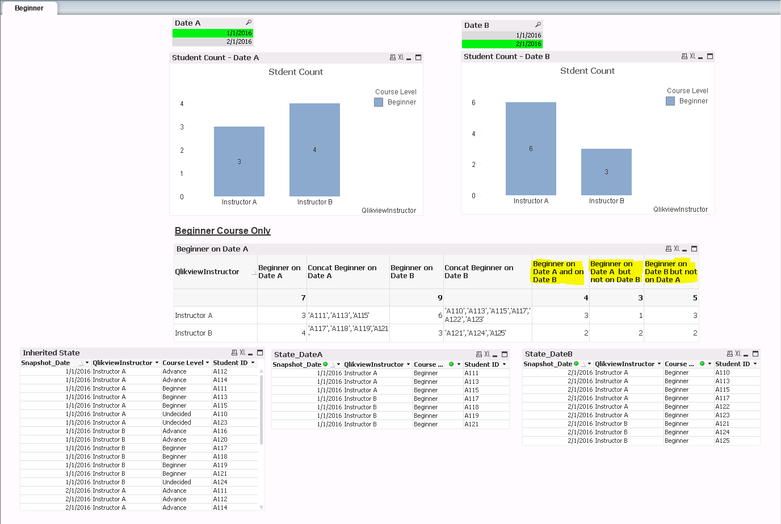This screenshot has width=781, height=524.
Task: Send Beginner on Date A table to Excel
Action: tap(677, 249)
